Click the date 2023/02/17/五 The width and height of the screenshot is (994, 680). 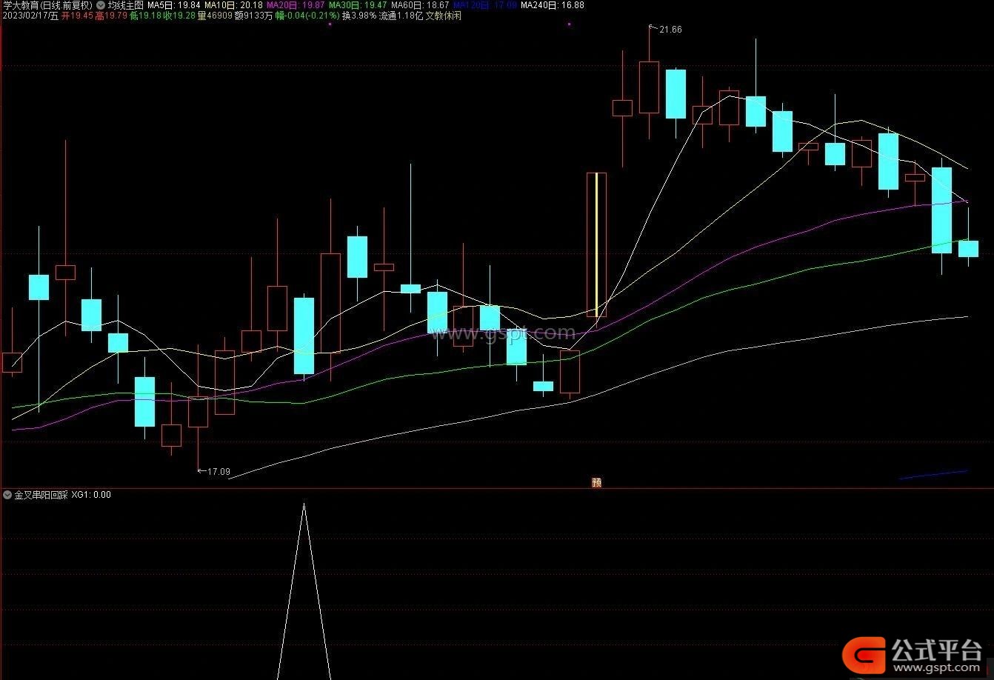[x=30, y=16]
